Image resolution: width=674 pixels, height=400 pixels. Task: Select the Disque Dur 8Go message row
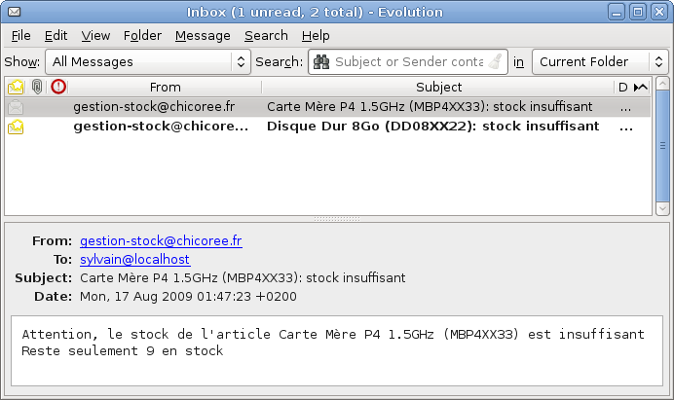328,127
